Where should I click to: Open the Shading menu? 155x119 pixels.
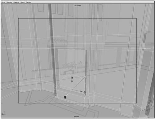pyautogui.click(x=9, y=2)
